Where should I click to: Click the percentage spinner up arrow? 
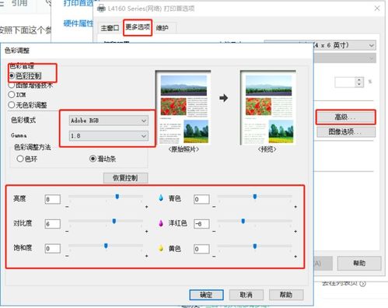tap(359, 80)
